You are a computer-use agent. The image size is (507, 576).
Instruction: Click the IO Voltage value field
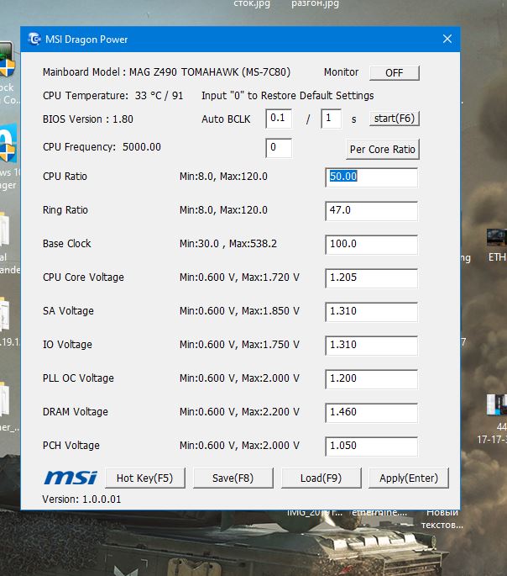pyautogui.click(x=371, y=346)
